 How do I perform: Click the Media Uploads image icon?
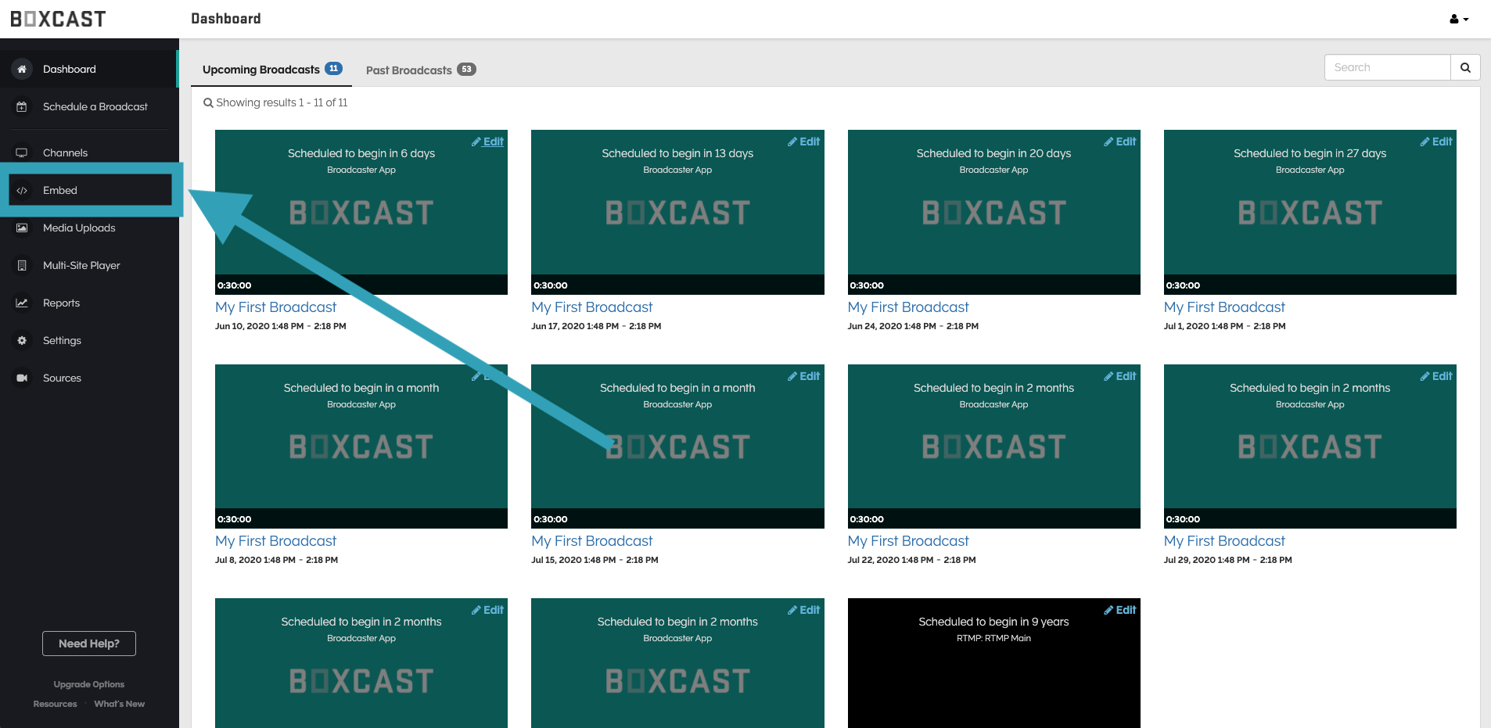[22, 228]
